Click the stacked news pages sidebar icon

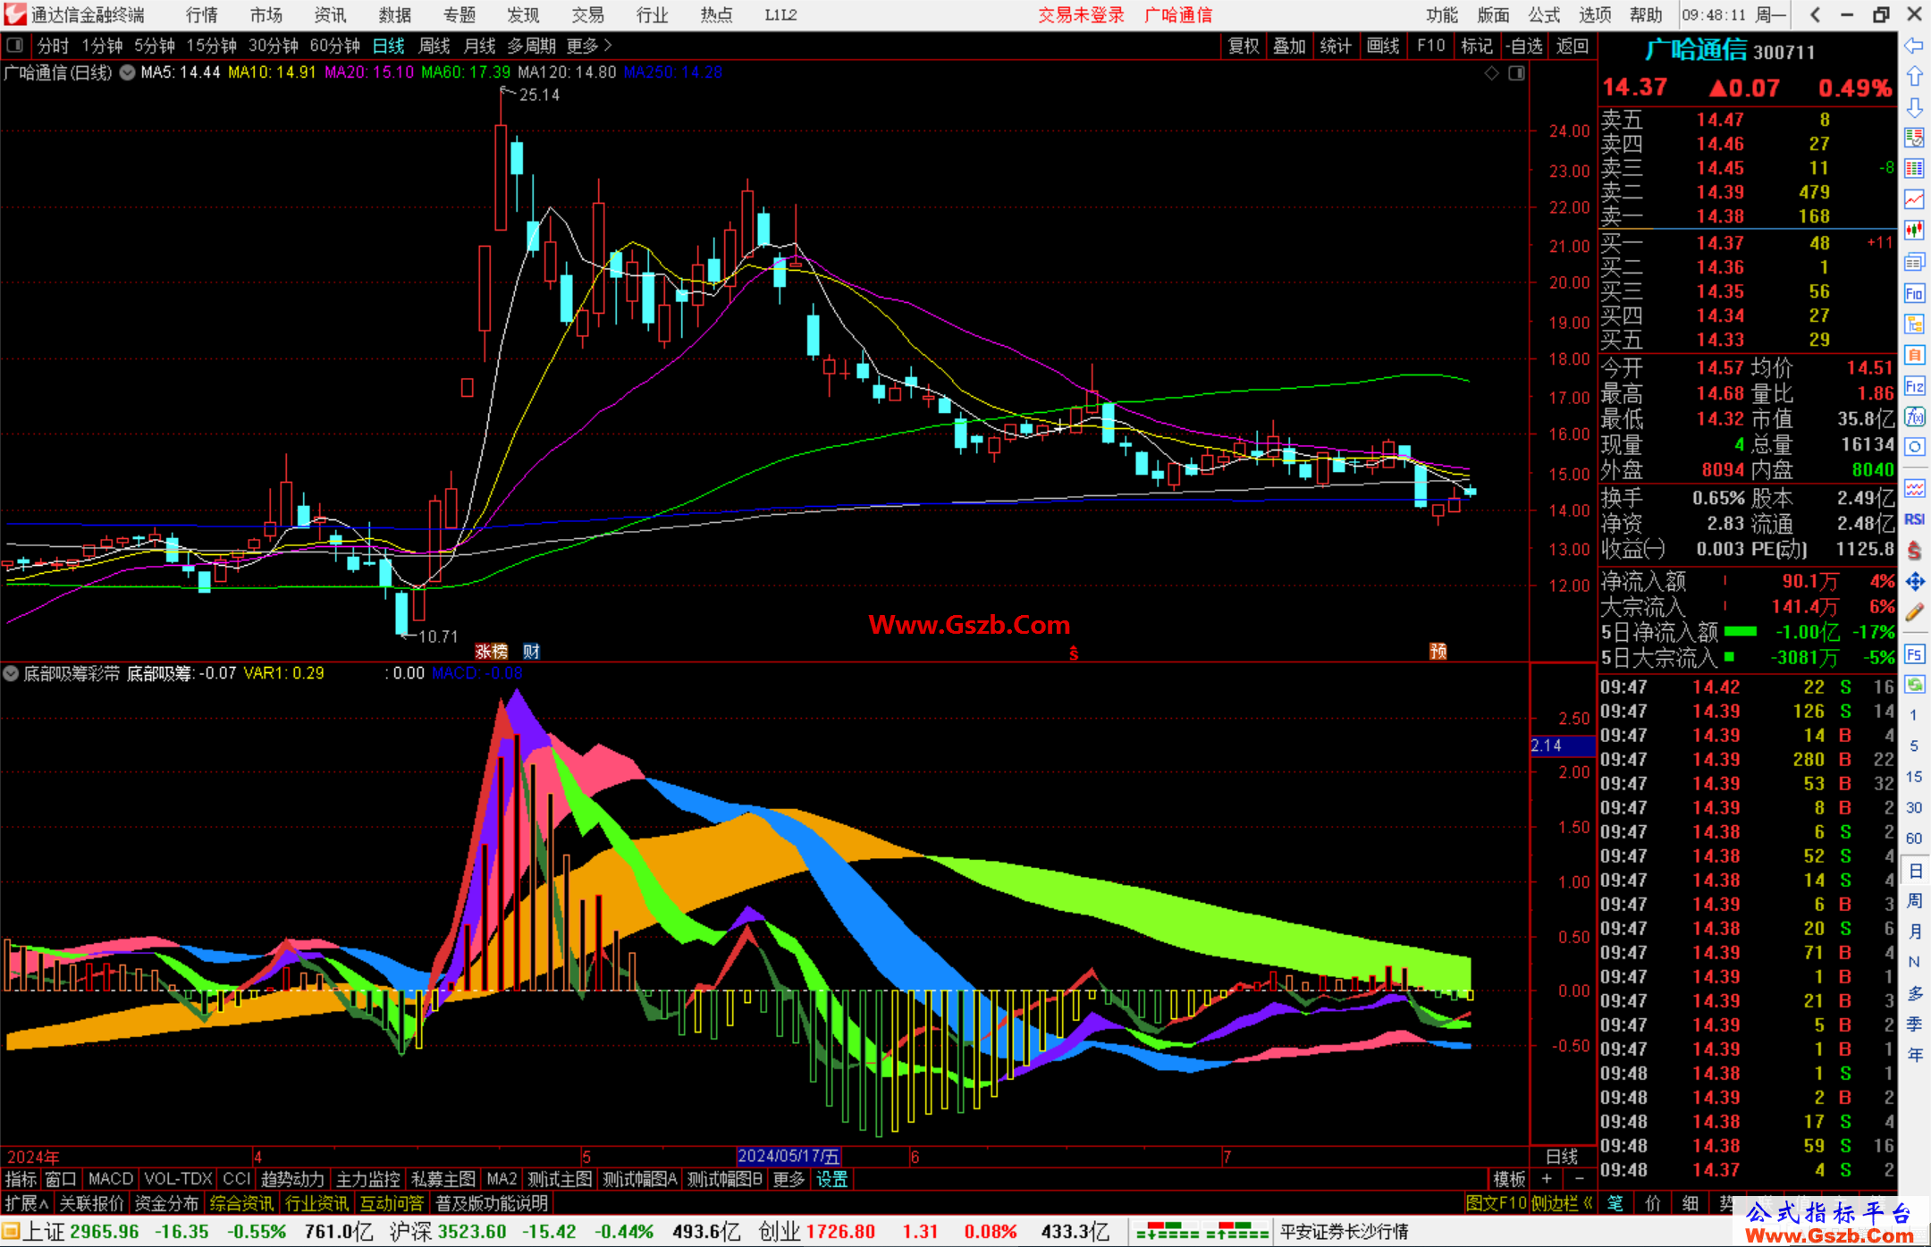[x=1914, y=262]
